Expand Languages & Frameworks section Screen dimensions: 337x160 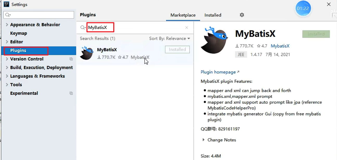[x=7, y=76]
